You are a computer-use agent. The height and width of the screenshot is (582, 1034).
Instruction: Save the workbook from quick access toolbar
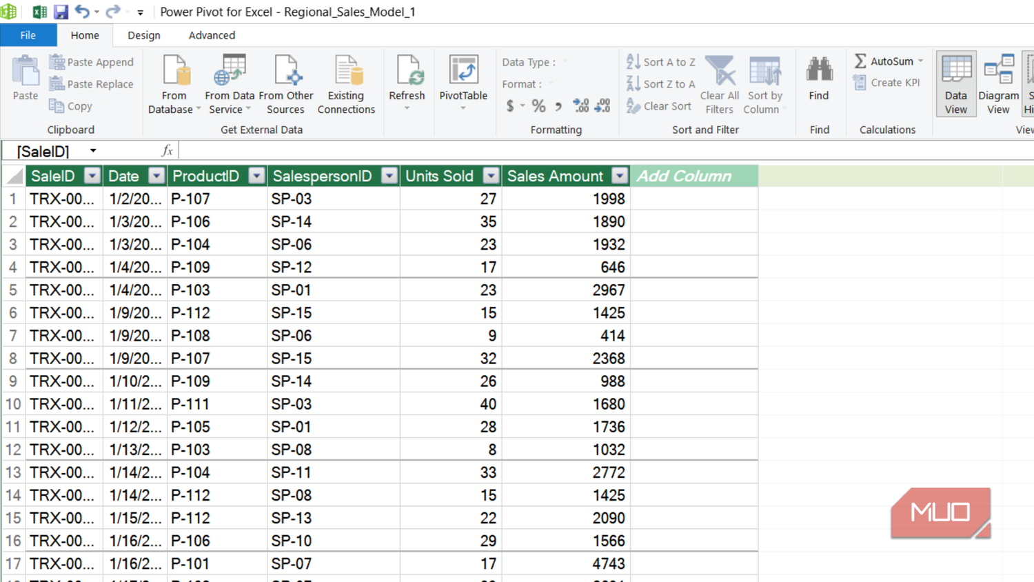[x=61, y=12]
